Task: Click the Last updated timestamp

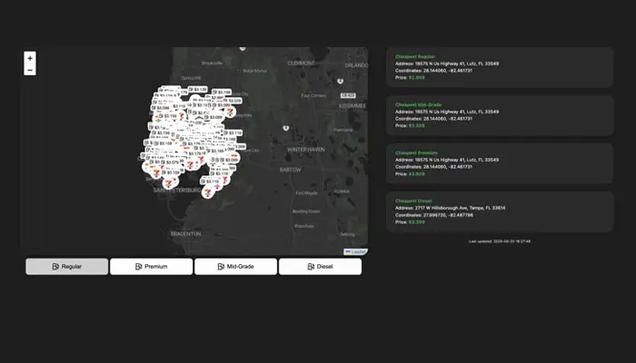Action: coord(500,241)
